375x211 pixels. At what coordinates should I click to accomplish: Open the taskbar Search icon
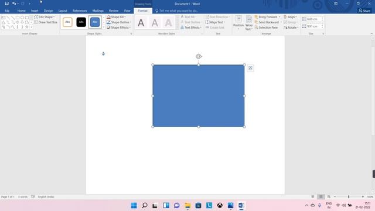pyautogui.click(x=145, y=205)
